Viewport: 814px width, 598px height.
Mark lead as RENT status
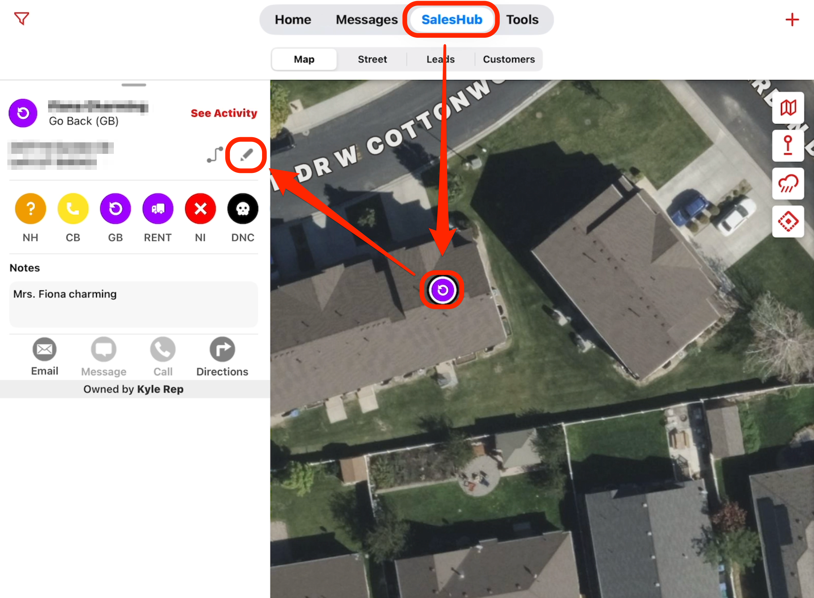[158, 209]
